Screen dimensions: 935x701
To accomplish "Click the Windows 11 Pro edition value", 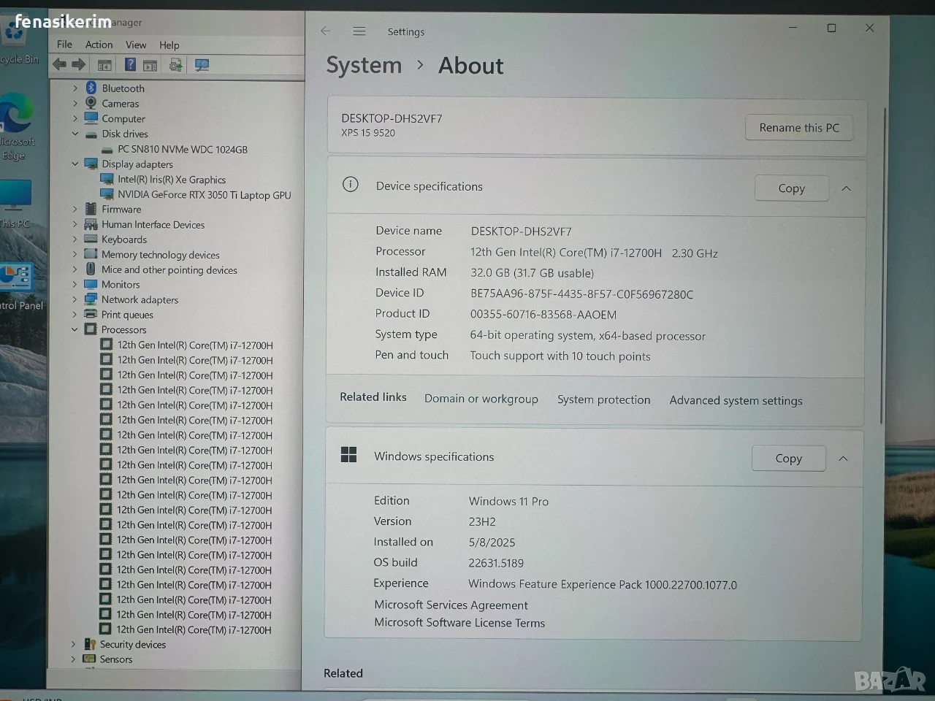I will click(x=508, y=501).
